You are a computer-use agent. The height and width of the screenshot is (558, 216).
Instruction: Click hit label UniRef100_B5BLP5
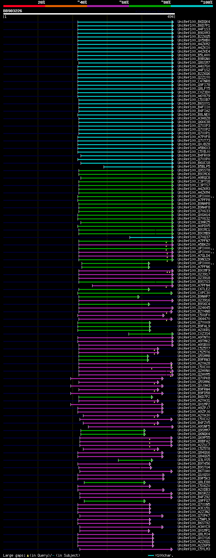(x=194, y=166)
